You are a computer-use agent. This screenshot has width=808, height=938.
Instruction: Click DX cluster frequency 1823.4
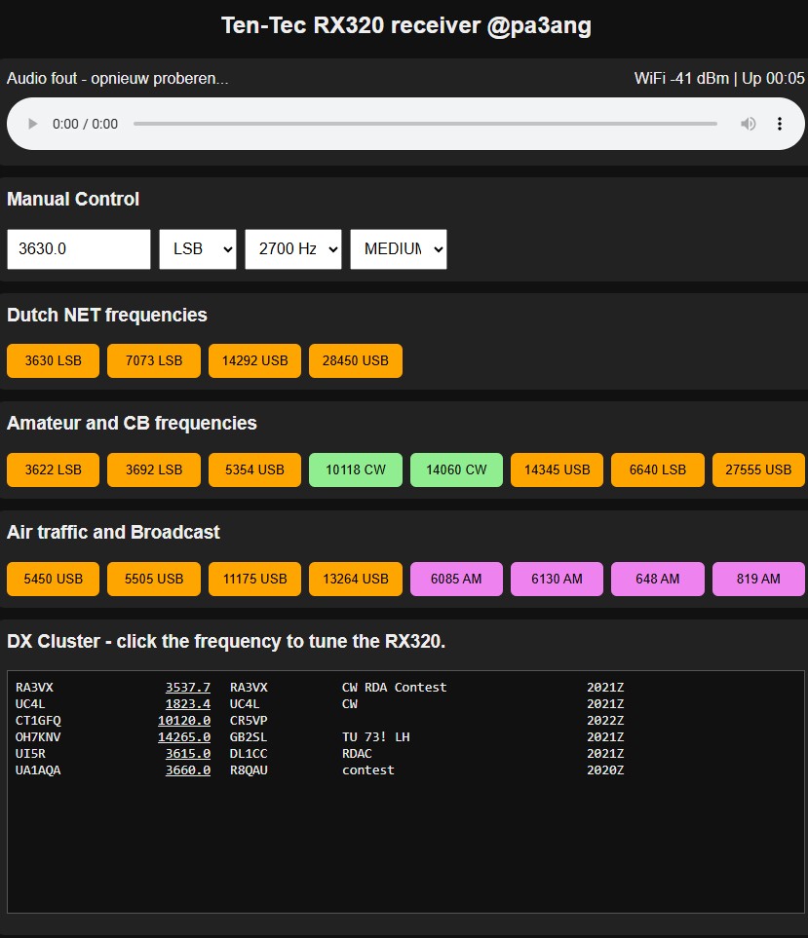tap(188, 704)
